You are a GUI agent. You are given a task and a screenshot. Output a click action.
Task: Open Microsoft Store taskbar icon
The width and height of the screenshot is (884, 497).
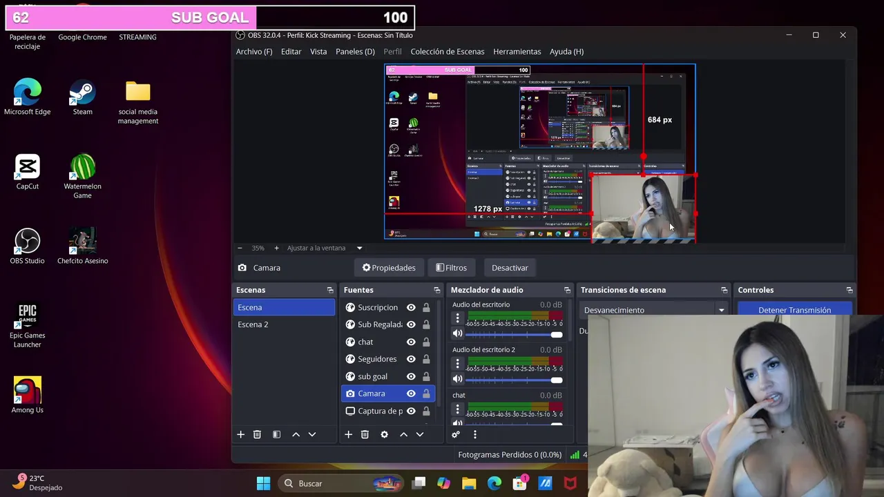click(x=519, y=483)
